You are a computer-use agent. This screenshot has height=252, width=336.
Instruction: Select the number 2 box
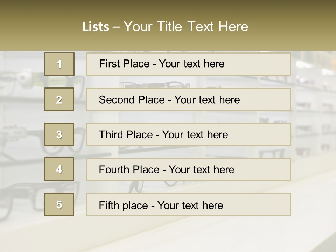[x=59, y=99]
